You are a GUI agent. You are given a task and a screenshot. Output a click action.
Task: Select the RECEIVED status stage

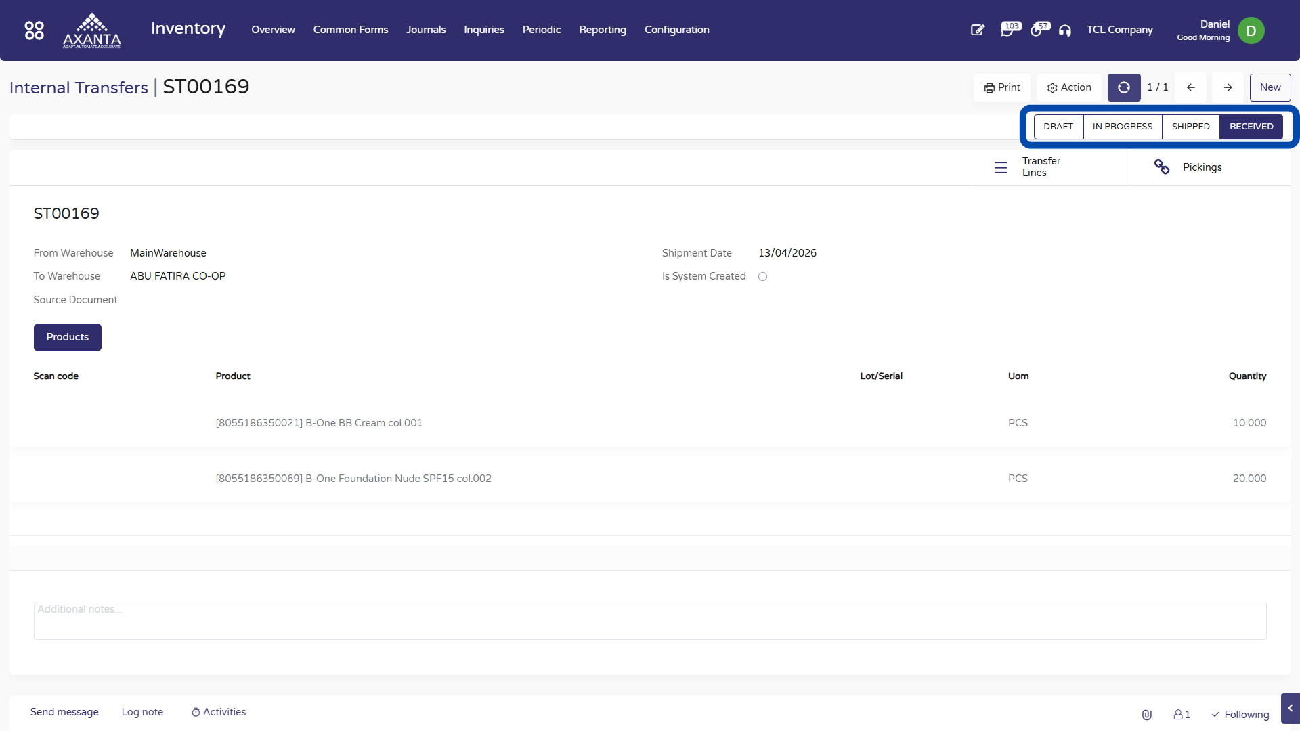1251,127
